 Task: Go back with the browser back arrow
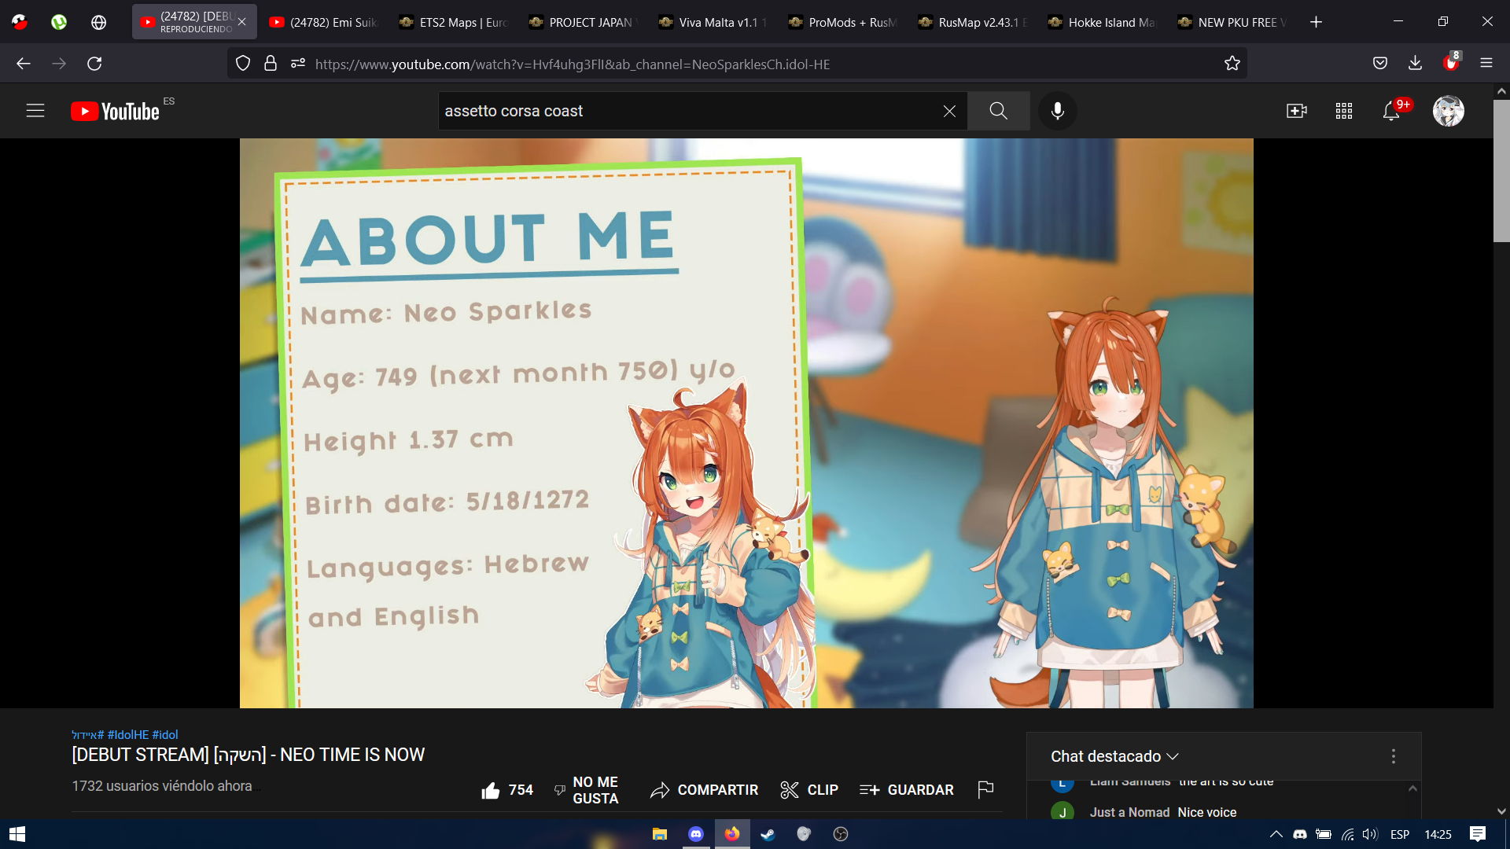pyautogui.click(x=24, y=64)
